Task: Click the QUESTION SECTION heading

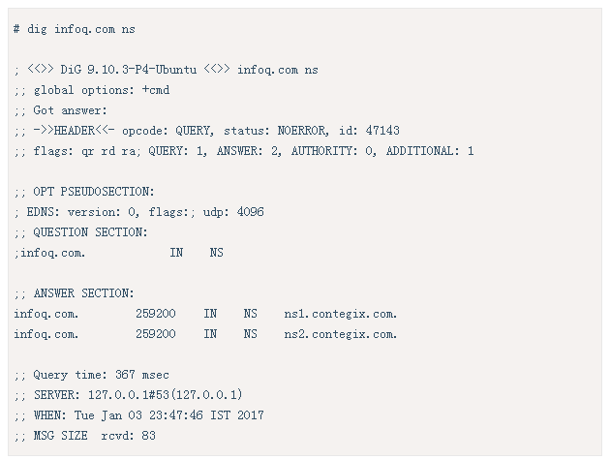Action: tap(90, 232)
